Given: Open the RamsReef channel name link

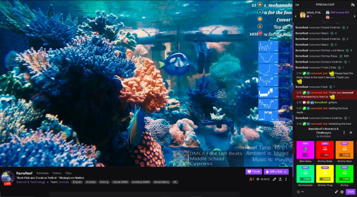Looking at the screenshot, I should [24, 173].
